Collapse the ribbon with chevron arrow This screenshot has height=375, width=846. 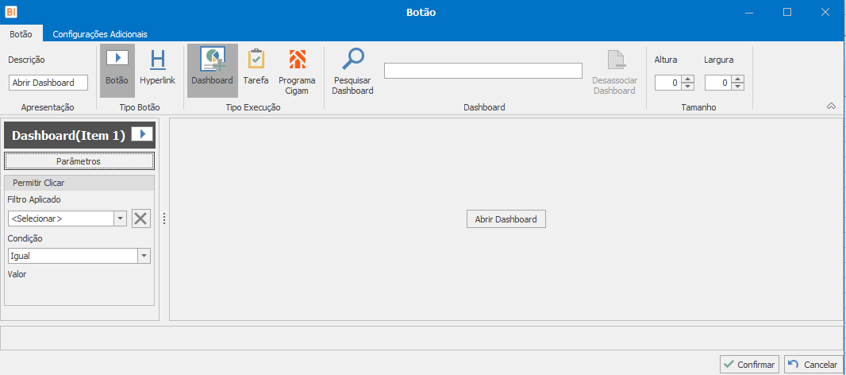(831, 106)
